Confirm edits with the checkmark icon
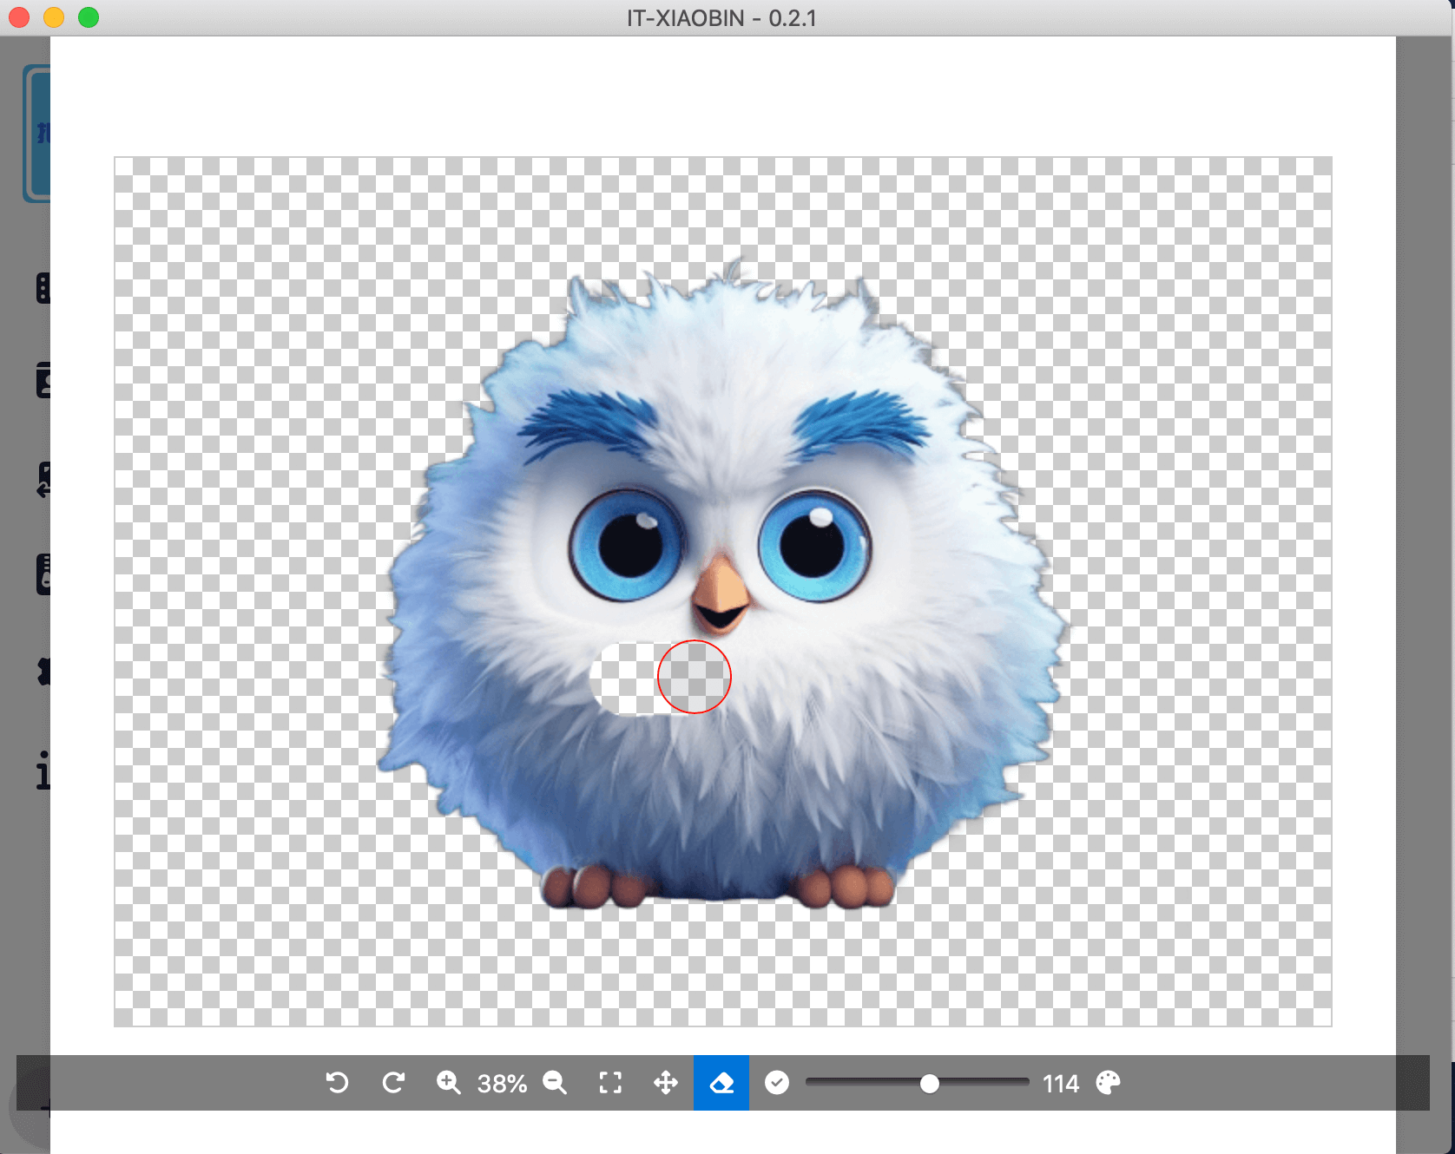The width and height of the screenshot is (1455, 1154). [x=777, y=1083]
